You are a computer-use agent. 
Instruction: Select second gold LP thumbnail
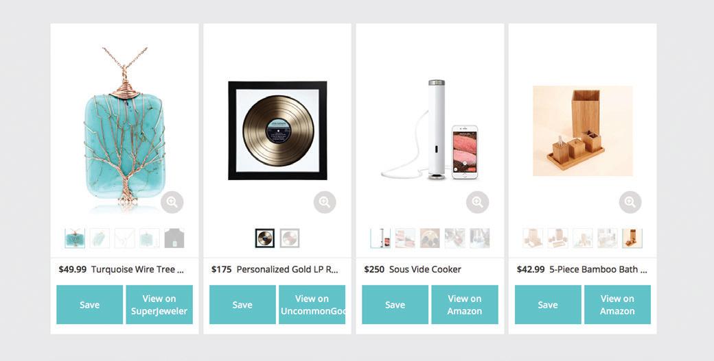(290, 238)
